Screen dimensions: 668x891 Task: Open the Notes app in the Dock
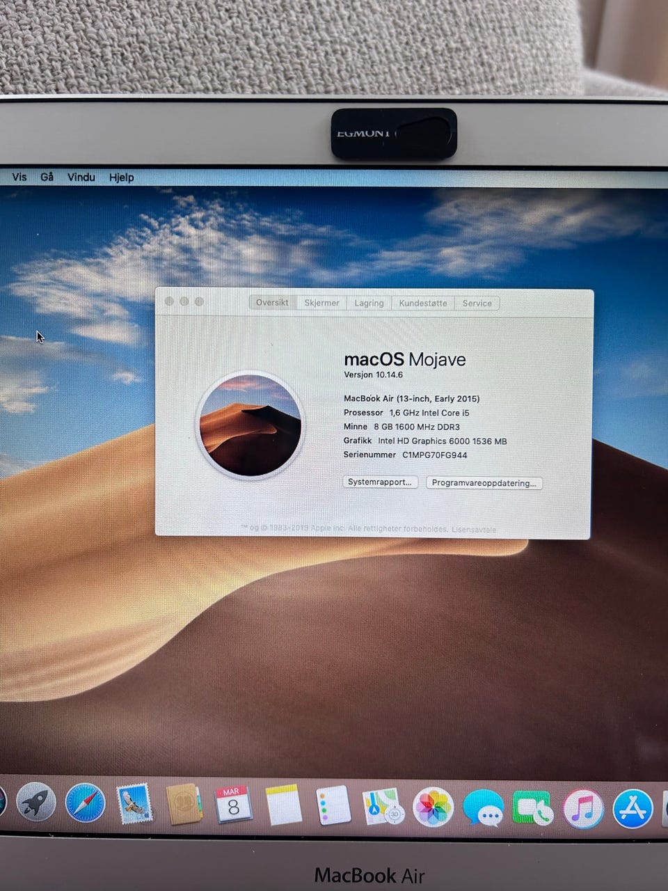(284, 805)
